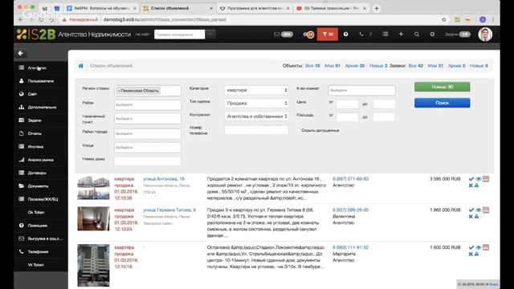514x289 pixels.
Task: Bookmark page with the browser star icon
Action: [444, 19]
